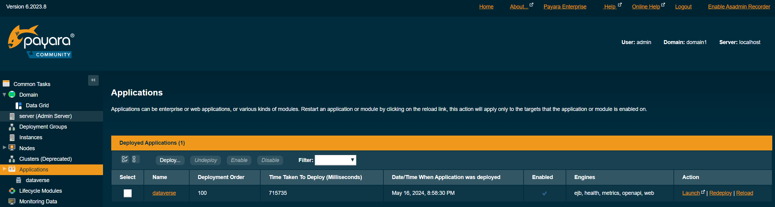Click the Deselect All icon in table toolbar
The width and height of the screenshot is (775, 207).
(x=134, y=159)
